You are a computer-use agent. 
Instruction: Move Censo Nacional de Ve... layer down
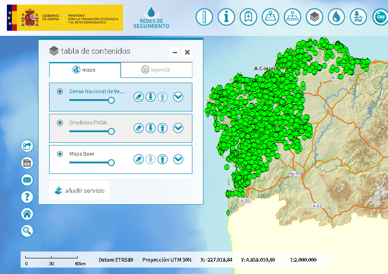click(x=151, y=97)
